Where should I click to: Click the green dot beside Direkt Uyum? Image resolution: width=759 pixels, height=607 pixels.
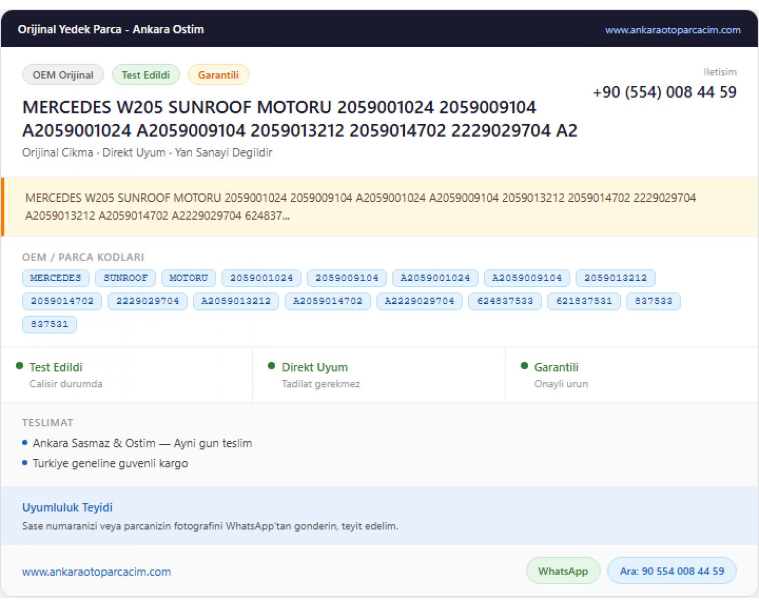tap(271, 366)
